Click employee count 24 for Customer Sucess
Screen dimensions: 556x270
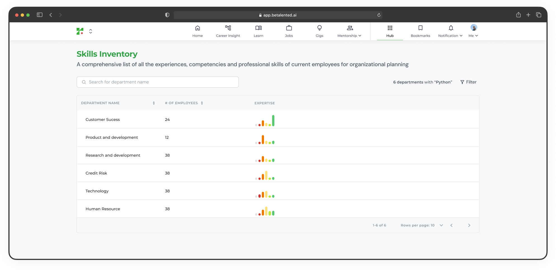(x=167, y=120)
